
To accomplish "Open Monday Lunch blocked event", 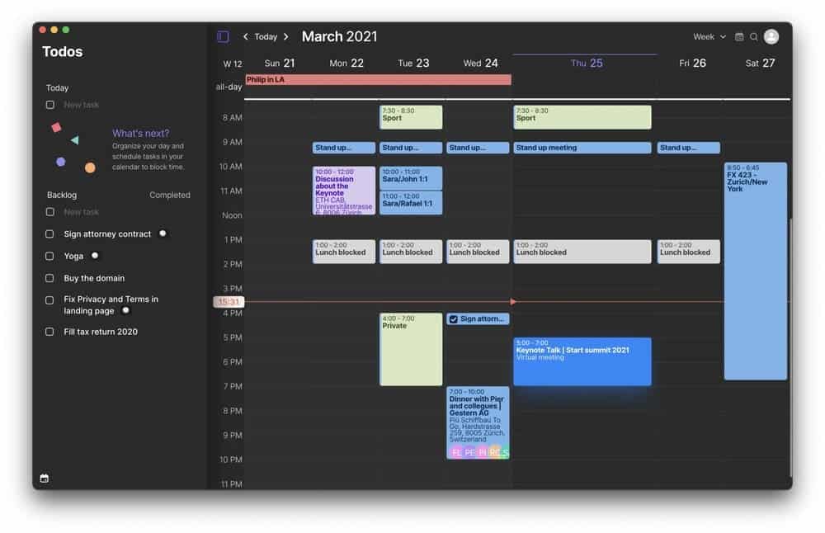I will pyautogui.click(x=343, y=252).
